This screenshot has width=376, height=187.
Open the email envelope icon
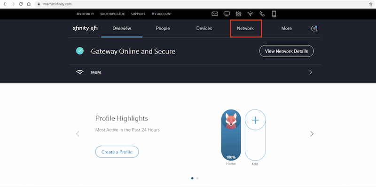click(x=215, y=14)
